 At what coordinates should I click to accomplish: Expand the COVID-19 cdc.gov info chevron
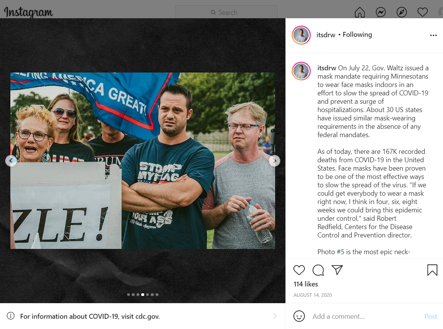coord(275,316)
